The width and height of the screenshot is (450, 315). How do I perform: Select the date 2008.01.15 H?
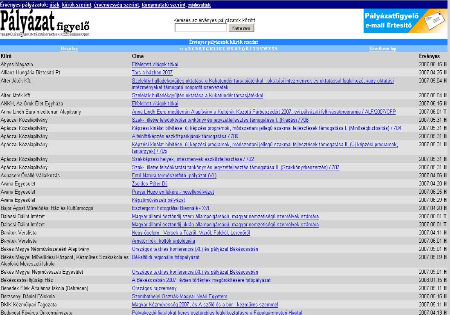click(x=432, y=280)
